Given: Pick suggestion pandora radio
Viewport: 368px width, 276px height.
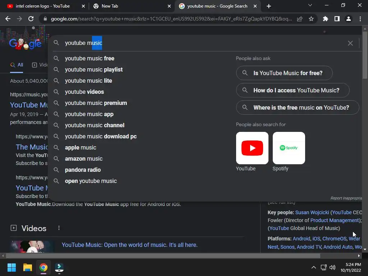Looking at the screenshot, I should click(x=83, y=170).
